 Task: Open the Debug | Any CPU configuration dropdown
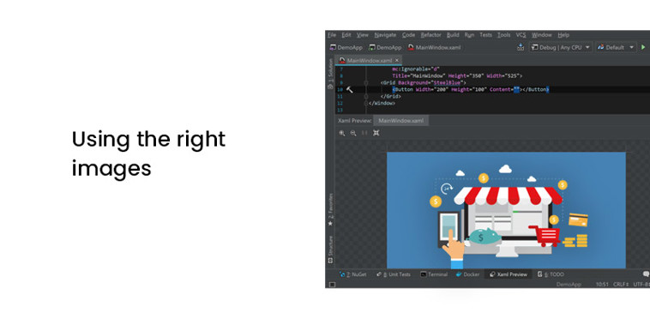pos(561,48)
